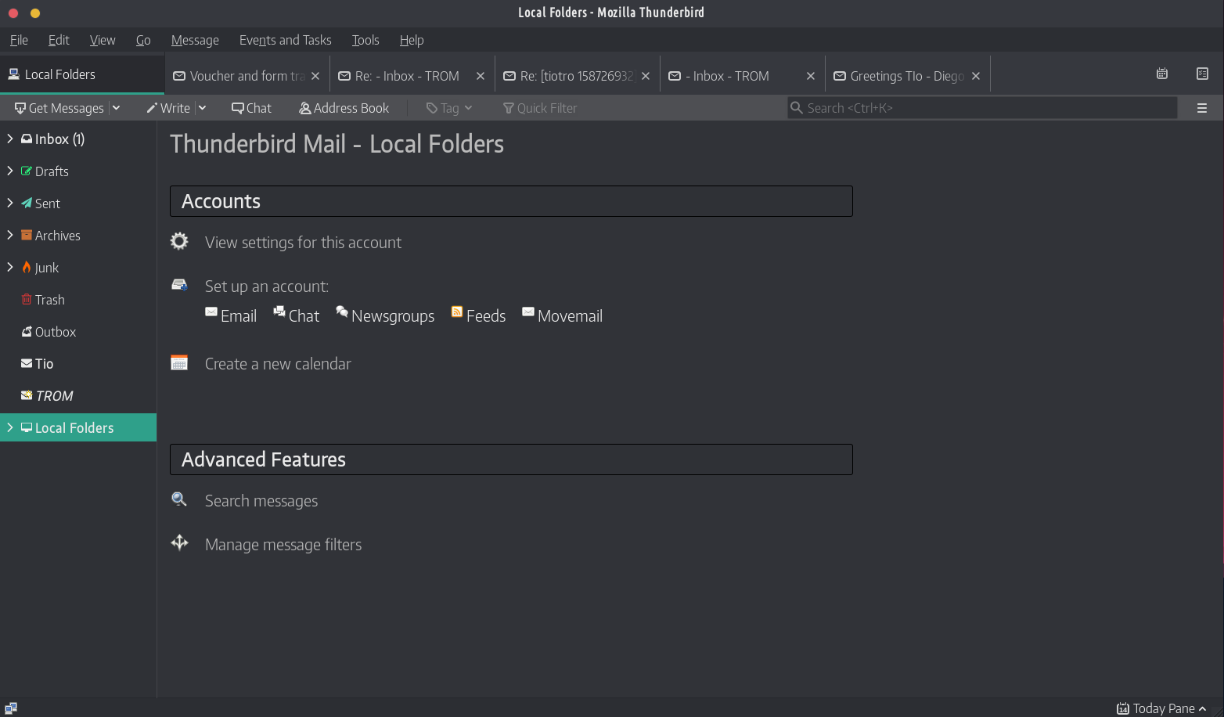Open View settings for this account
The image size is (1224, 717).
coord(303,243)
